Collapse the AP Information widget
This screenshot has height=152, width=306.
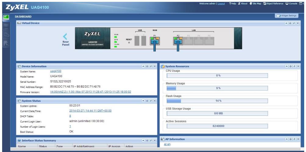(286, 139)
